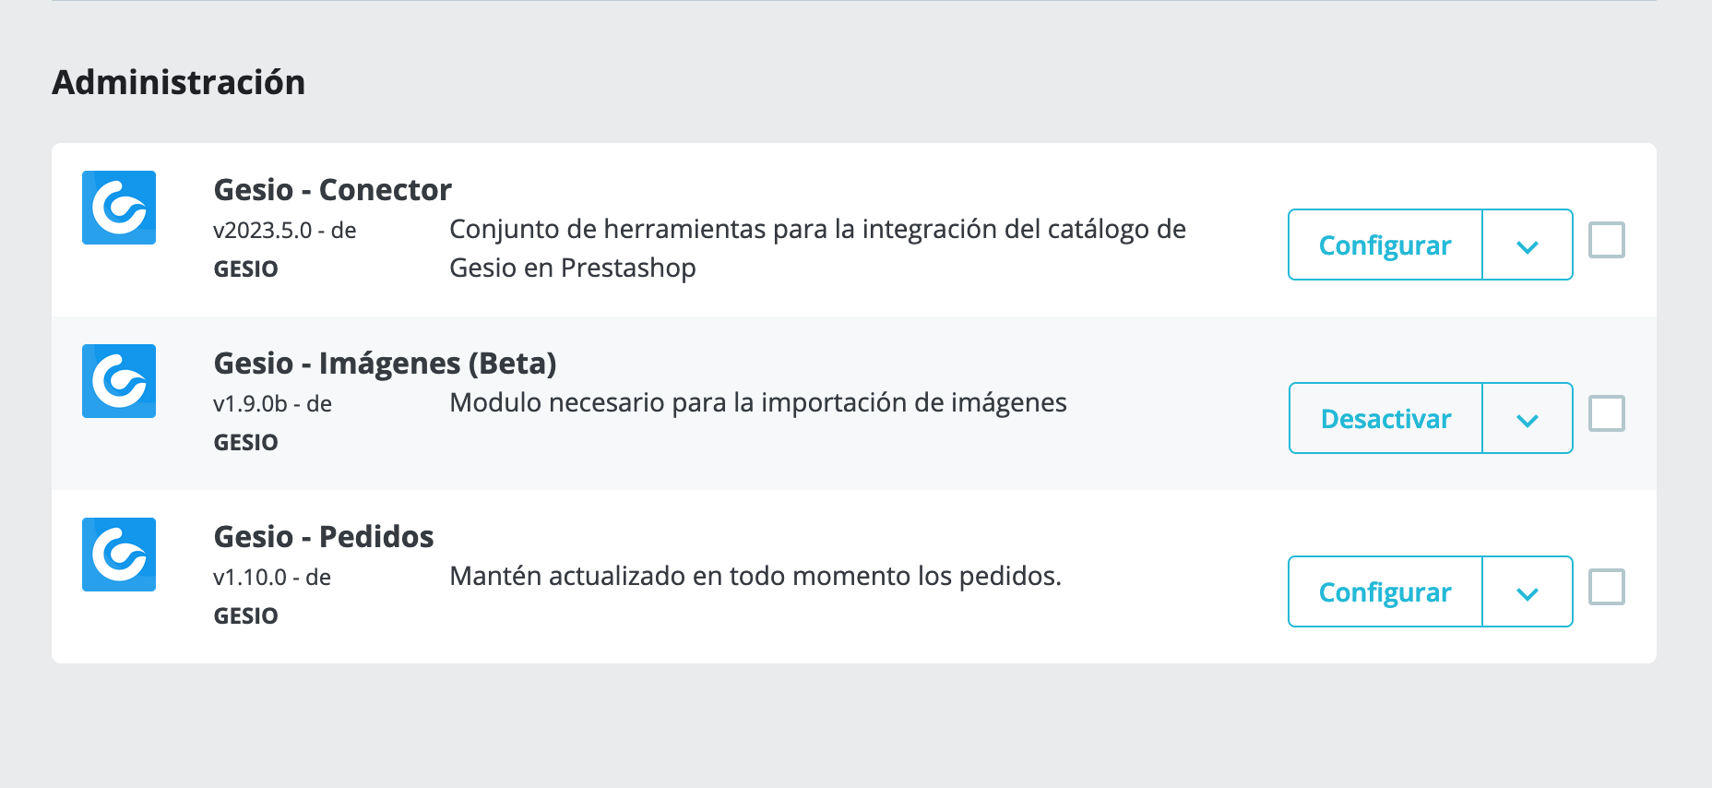Click the Gesio - Conector module logo
The height and width of the screenshot is (788, 1712).
point(119,208)
